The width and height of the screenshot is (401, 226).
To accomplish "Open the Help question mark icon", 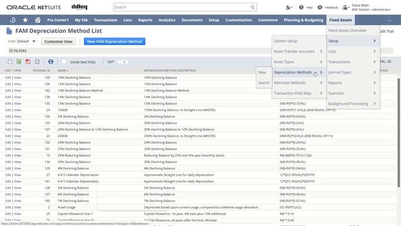I will 301,8.
